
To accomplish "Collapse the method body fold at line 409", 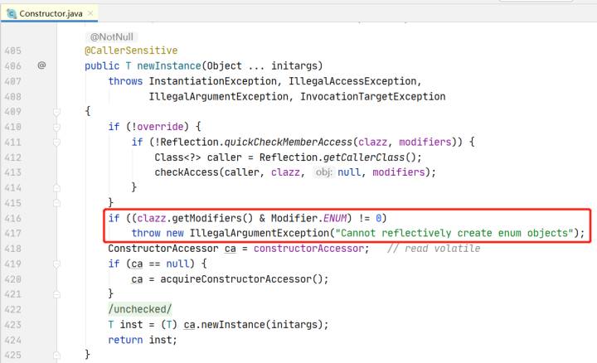I will coord(56,112).
